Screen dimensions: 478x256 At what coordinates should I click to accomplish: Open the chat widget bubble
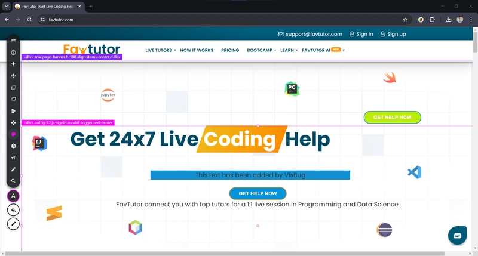(x=458, y=236)
